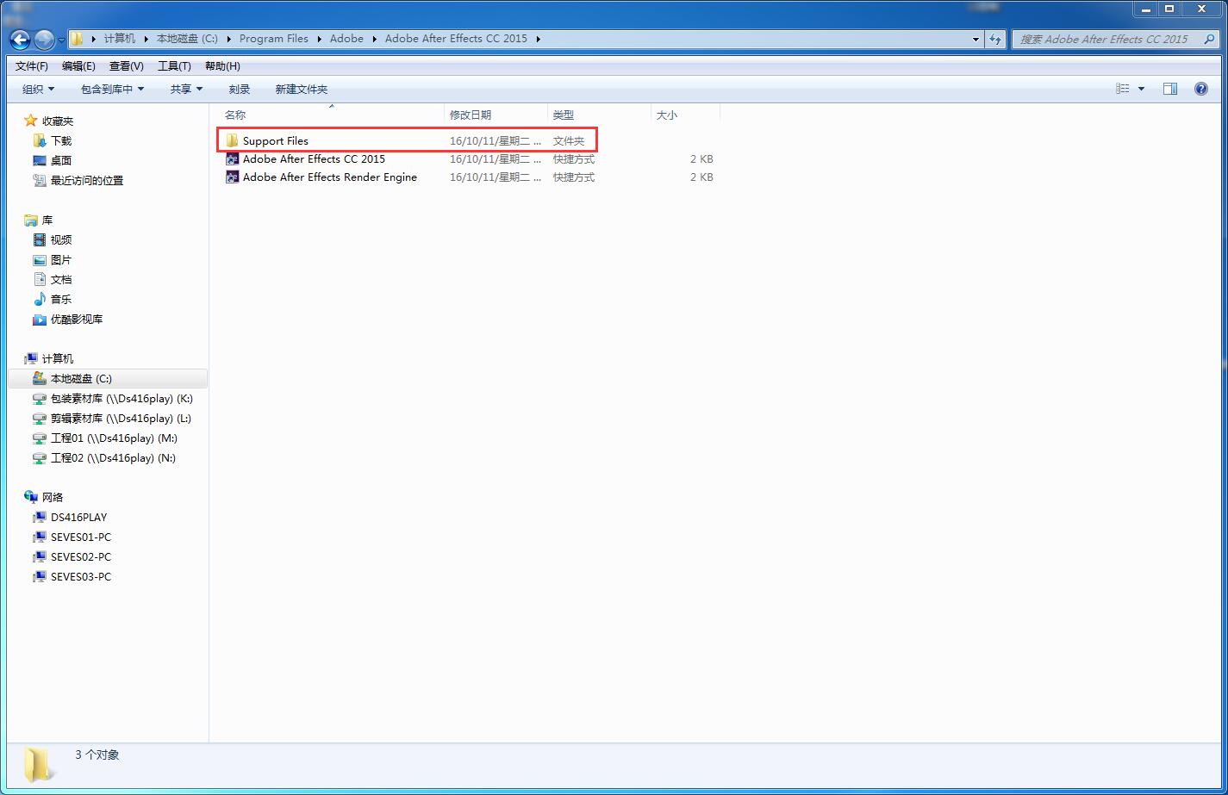Viewport: 1228px width, 795px height.
Task: Open the recent pages dropdown arrow
Action: click(61, 40)
